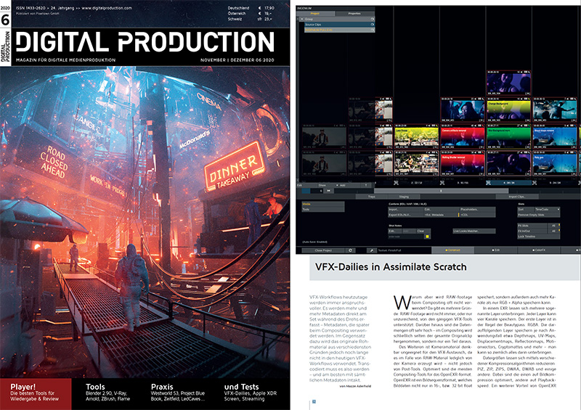Toggle All next to Fit Slots

553,226
